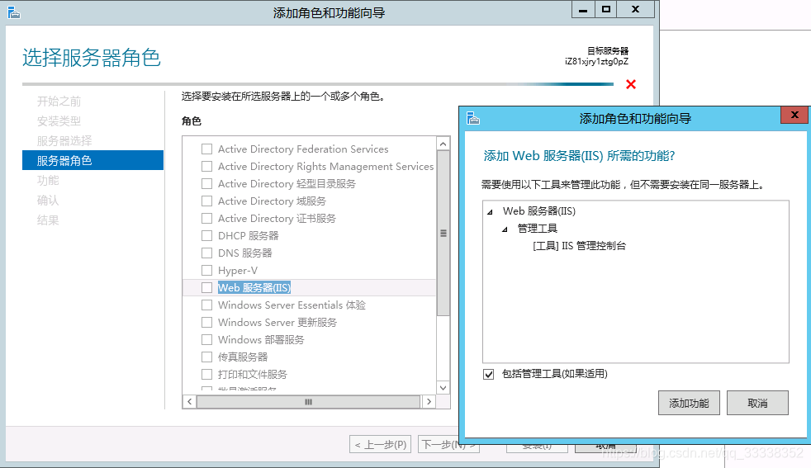
Task: Check Active Directory 轻型目录服务 role
Action: point(207,183)
